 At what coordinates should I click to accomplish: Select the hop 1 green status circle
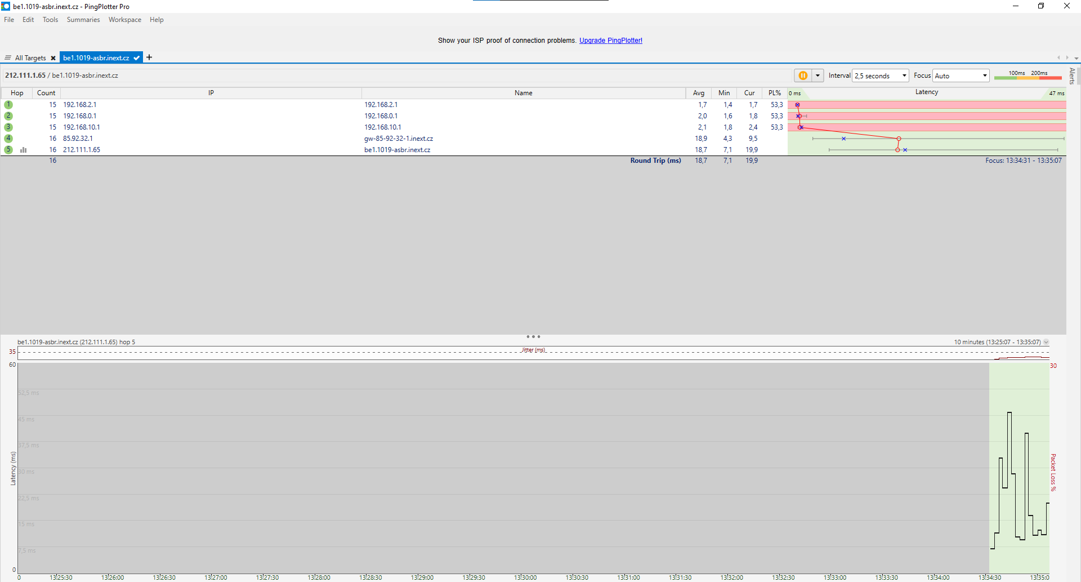8,105
